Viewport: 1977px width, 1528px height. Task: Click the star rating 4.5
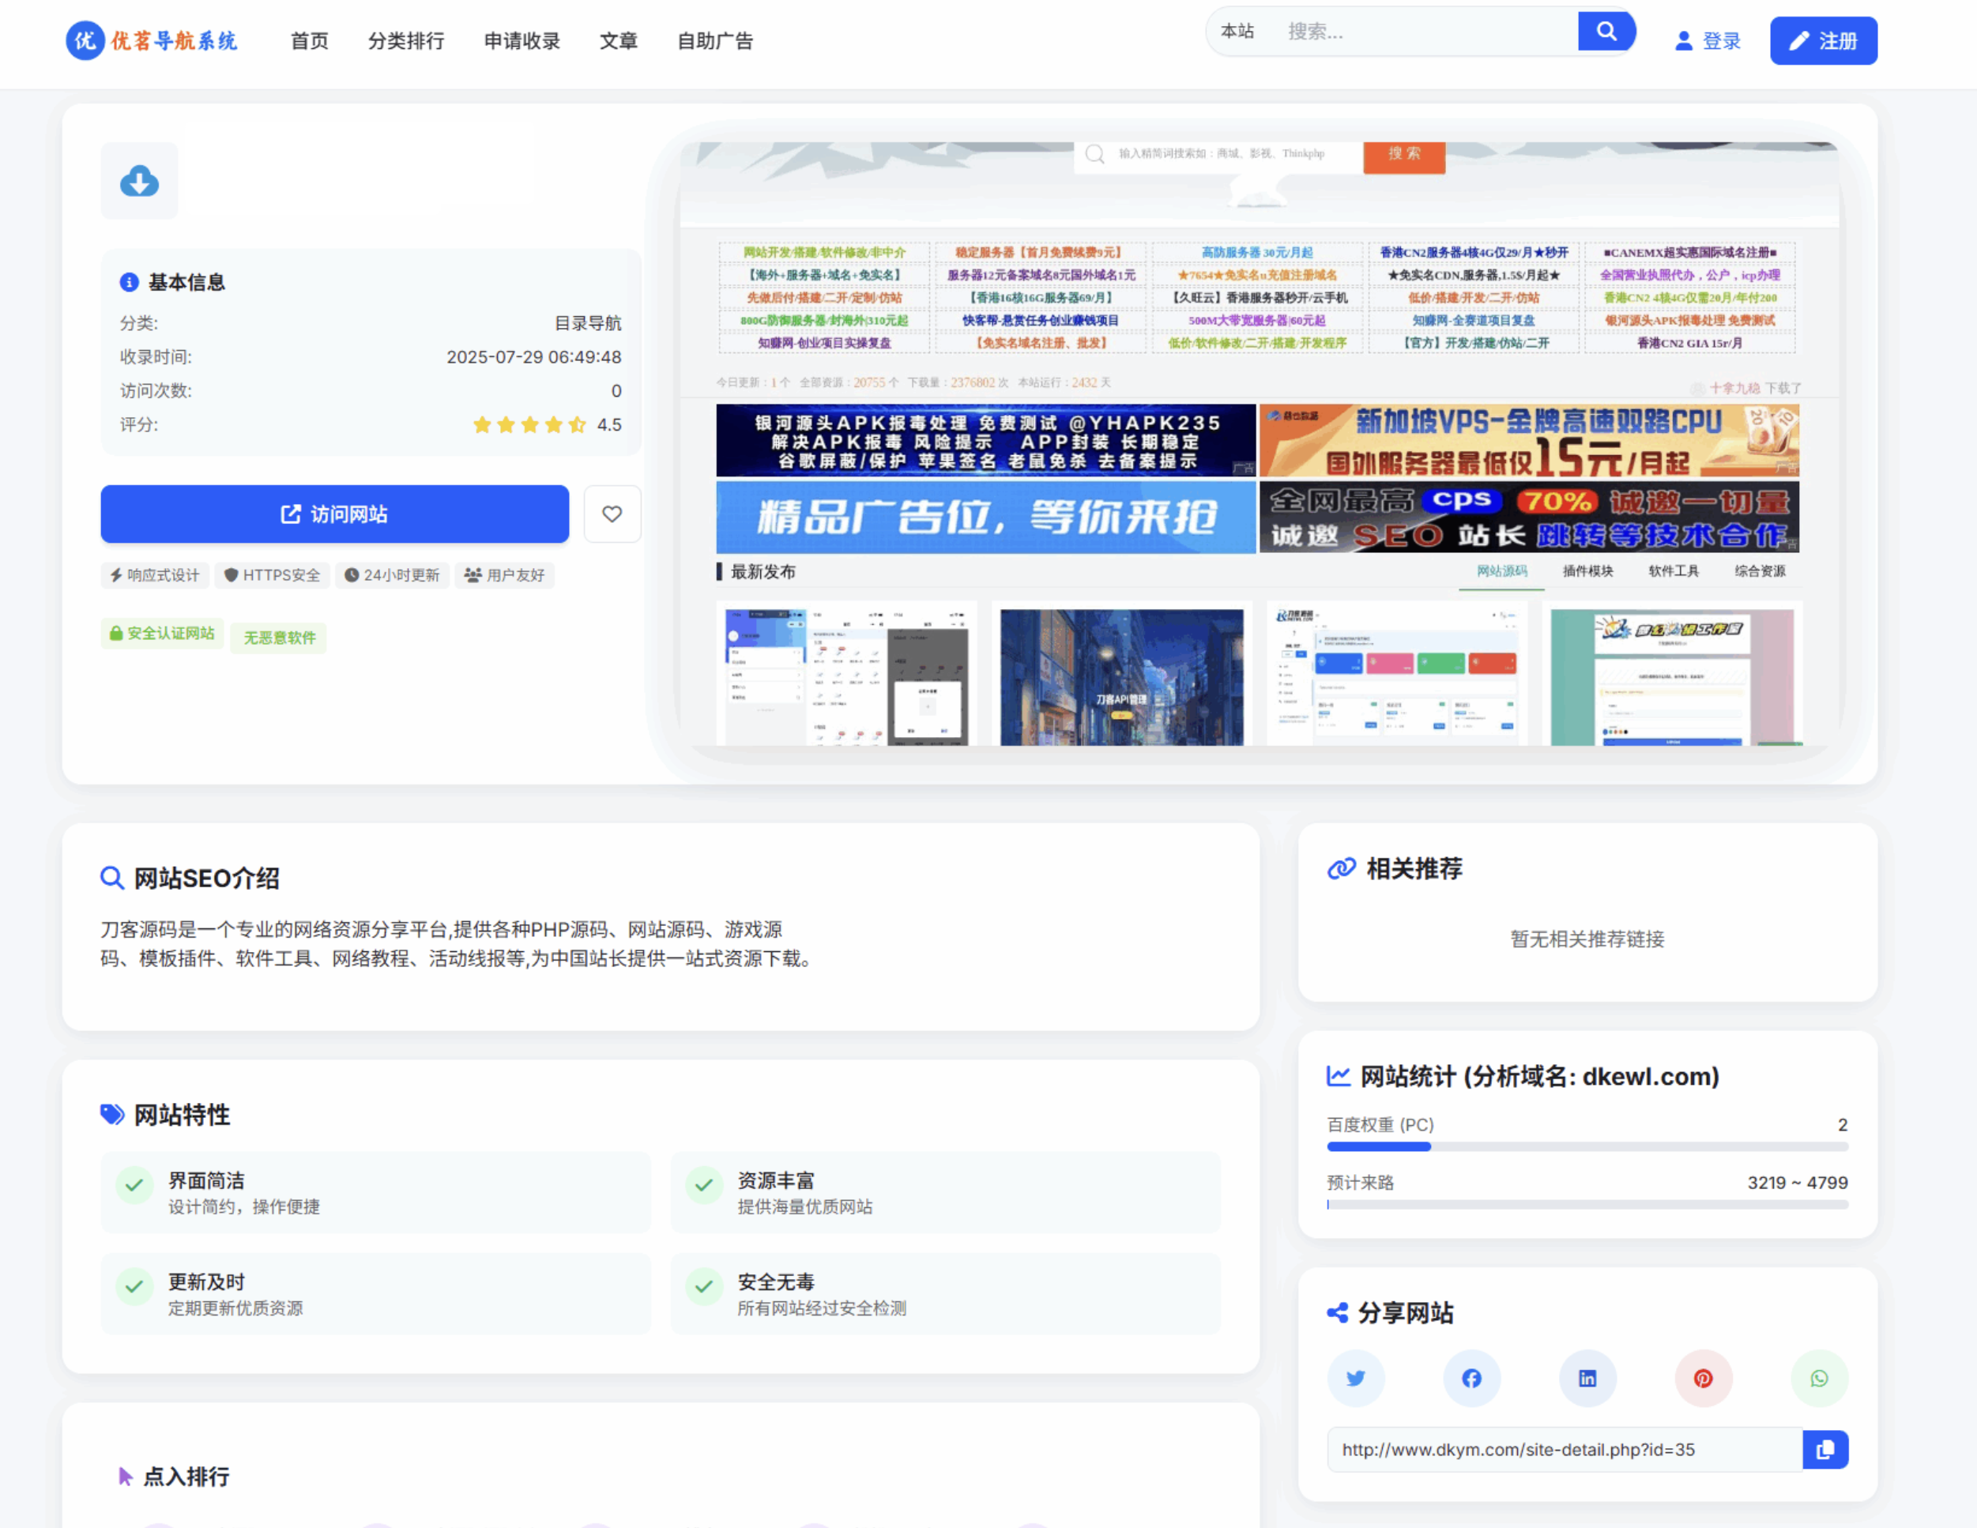[529, 424]
